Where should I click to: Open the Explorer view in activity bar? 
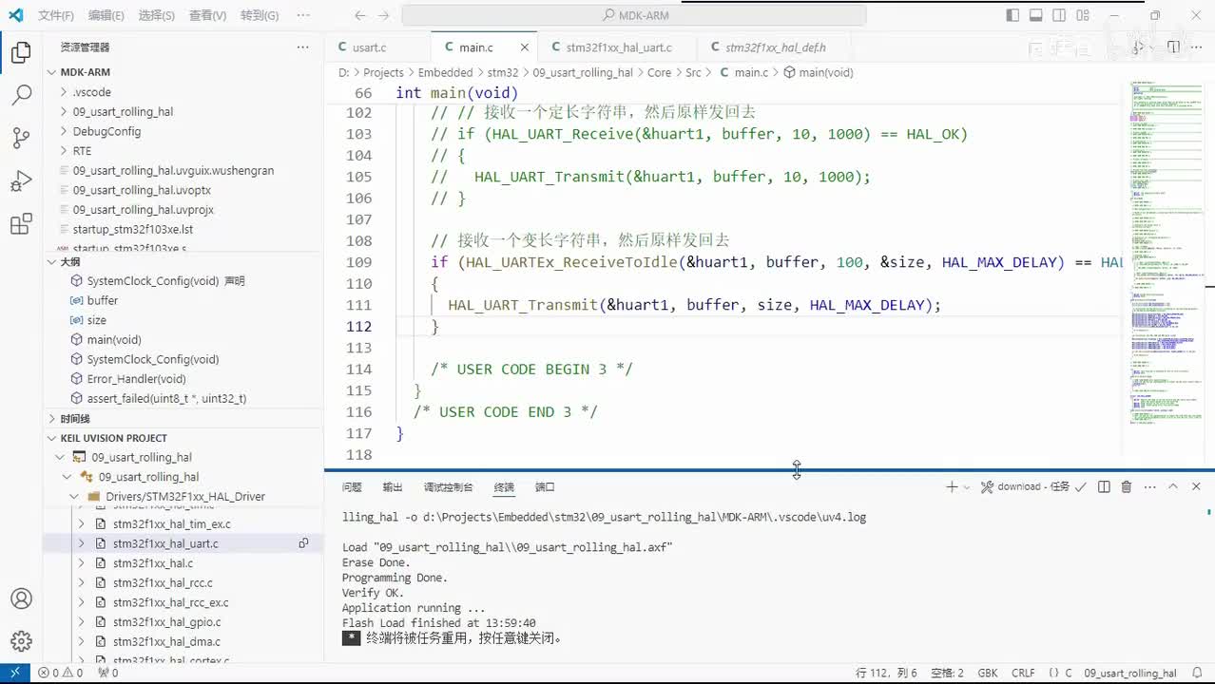tap(21, 53)
